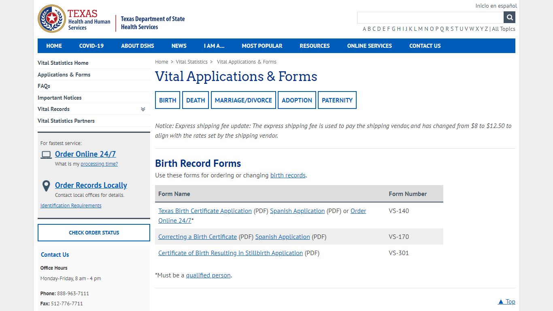Click CHECK ORDER STATUS button

(x=94, y=232)
